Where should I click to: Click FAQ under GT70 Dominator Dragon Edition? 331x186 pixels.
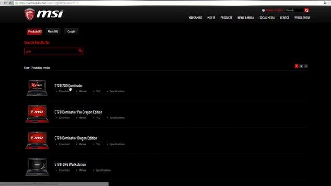click(98, 144)
